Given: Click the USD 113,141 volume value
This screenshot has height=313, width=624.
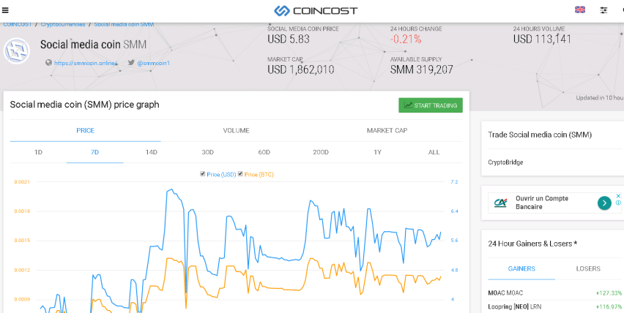Looking at the screenshot, I should coord(542,39).
